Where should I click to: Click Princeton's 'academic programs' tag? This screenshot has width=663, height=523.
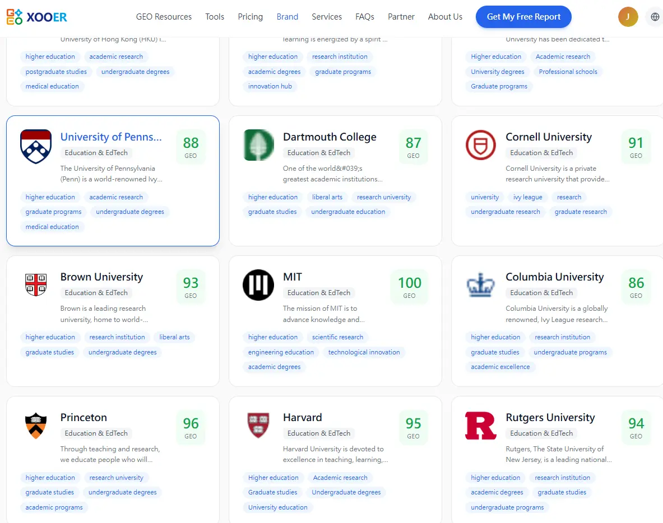click(x=54, y=507)
